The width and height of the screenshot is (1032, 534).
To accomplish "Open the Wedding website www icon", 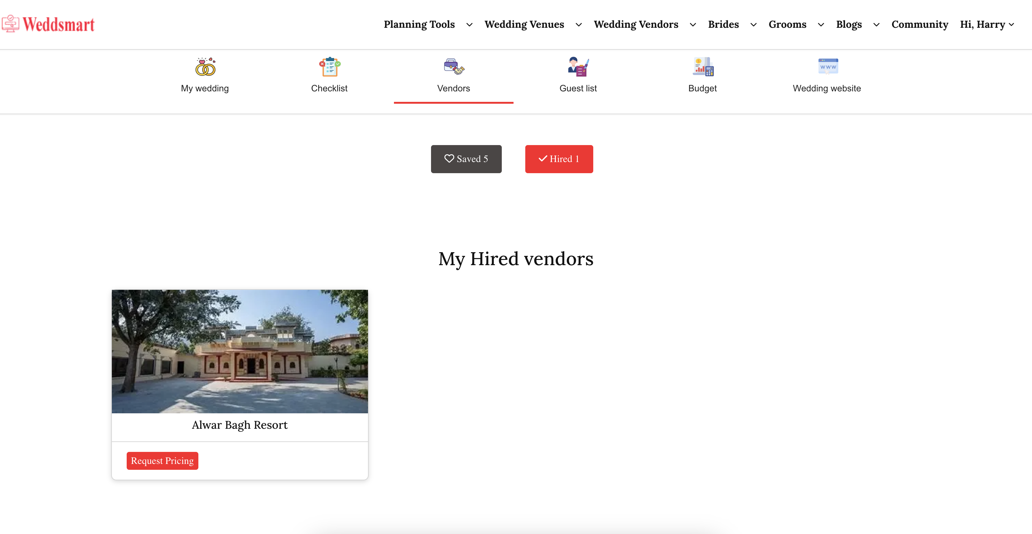I will click(828, 66).
